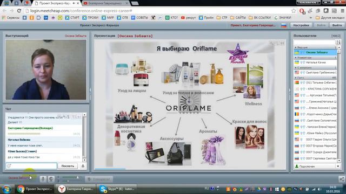Select user Наталья Качна in the list
This screenshot has width=346, height=194.
pyautogui.click(x=315, y=63)
